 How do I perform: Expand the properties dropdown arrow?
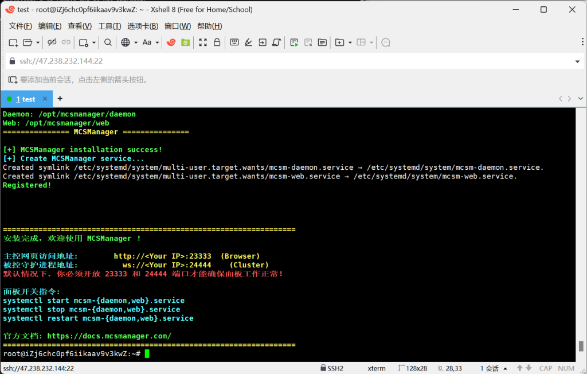pyautogui.click(x=94, y=42)
